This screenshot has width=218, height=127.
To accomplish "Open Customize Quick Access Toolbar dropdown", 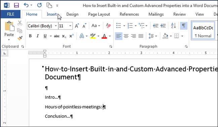I will tap(57, 6).
